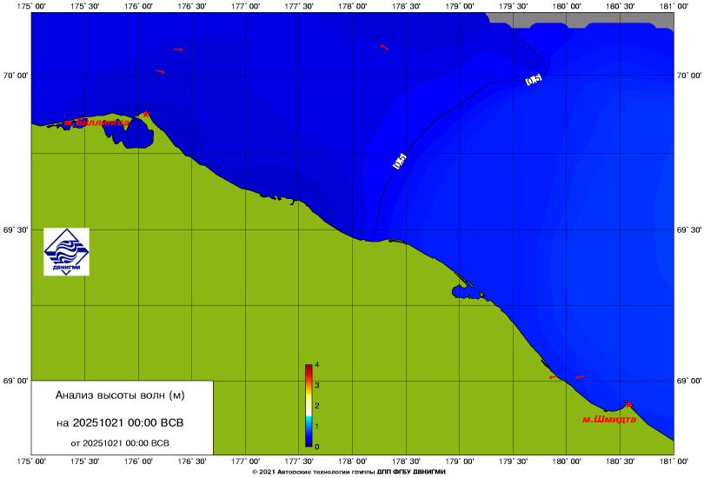Click the copyright text at the bottom

[348, 470]
